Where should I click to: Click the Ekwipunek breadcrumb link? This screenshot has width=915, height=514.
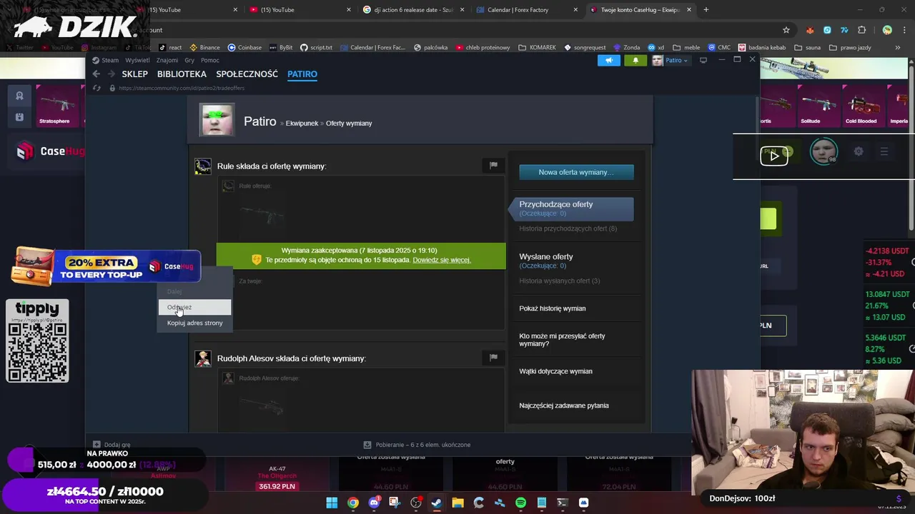click(302, 124)
